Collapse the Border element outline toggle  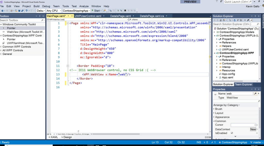coord(68,66)
